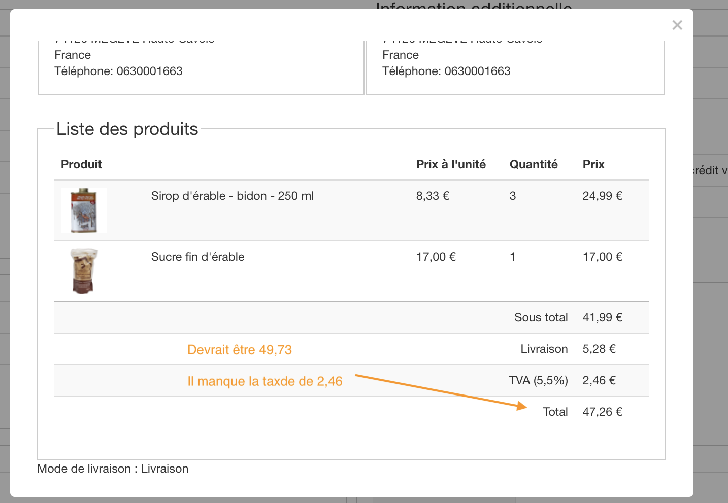Click the maple syrup can thumbnail
Viewport: 728px width, 503px height.
click(x=84, y=210)
